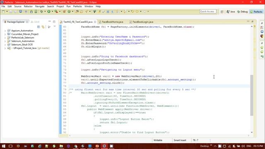This screenshot has height=149, width=265.
Task: Open the Refactor menu
Action: pos(28,7)
